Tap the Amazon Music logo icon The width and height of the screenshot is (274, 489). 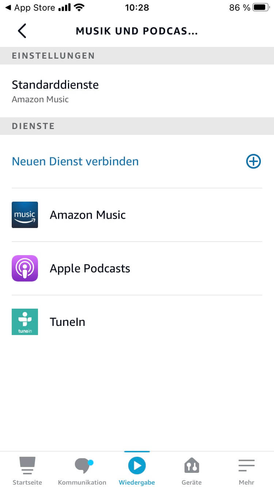[x=25, y=215]
